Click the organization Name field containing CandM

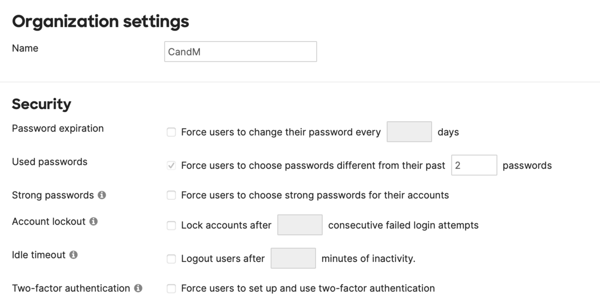(x=240, y=51)
